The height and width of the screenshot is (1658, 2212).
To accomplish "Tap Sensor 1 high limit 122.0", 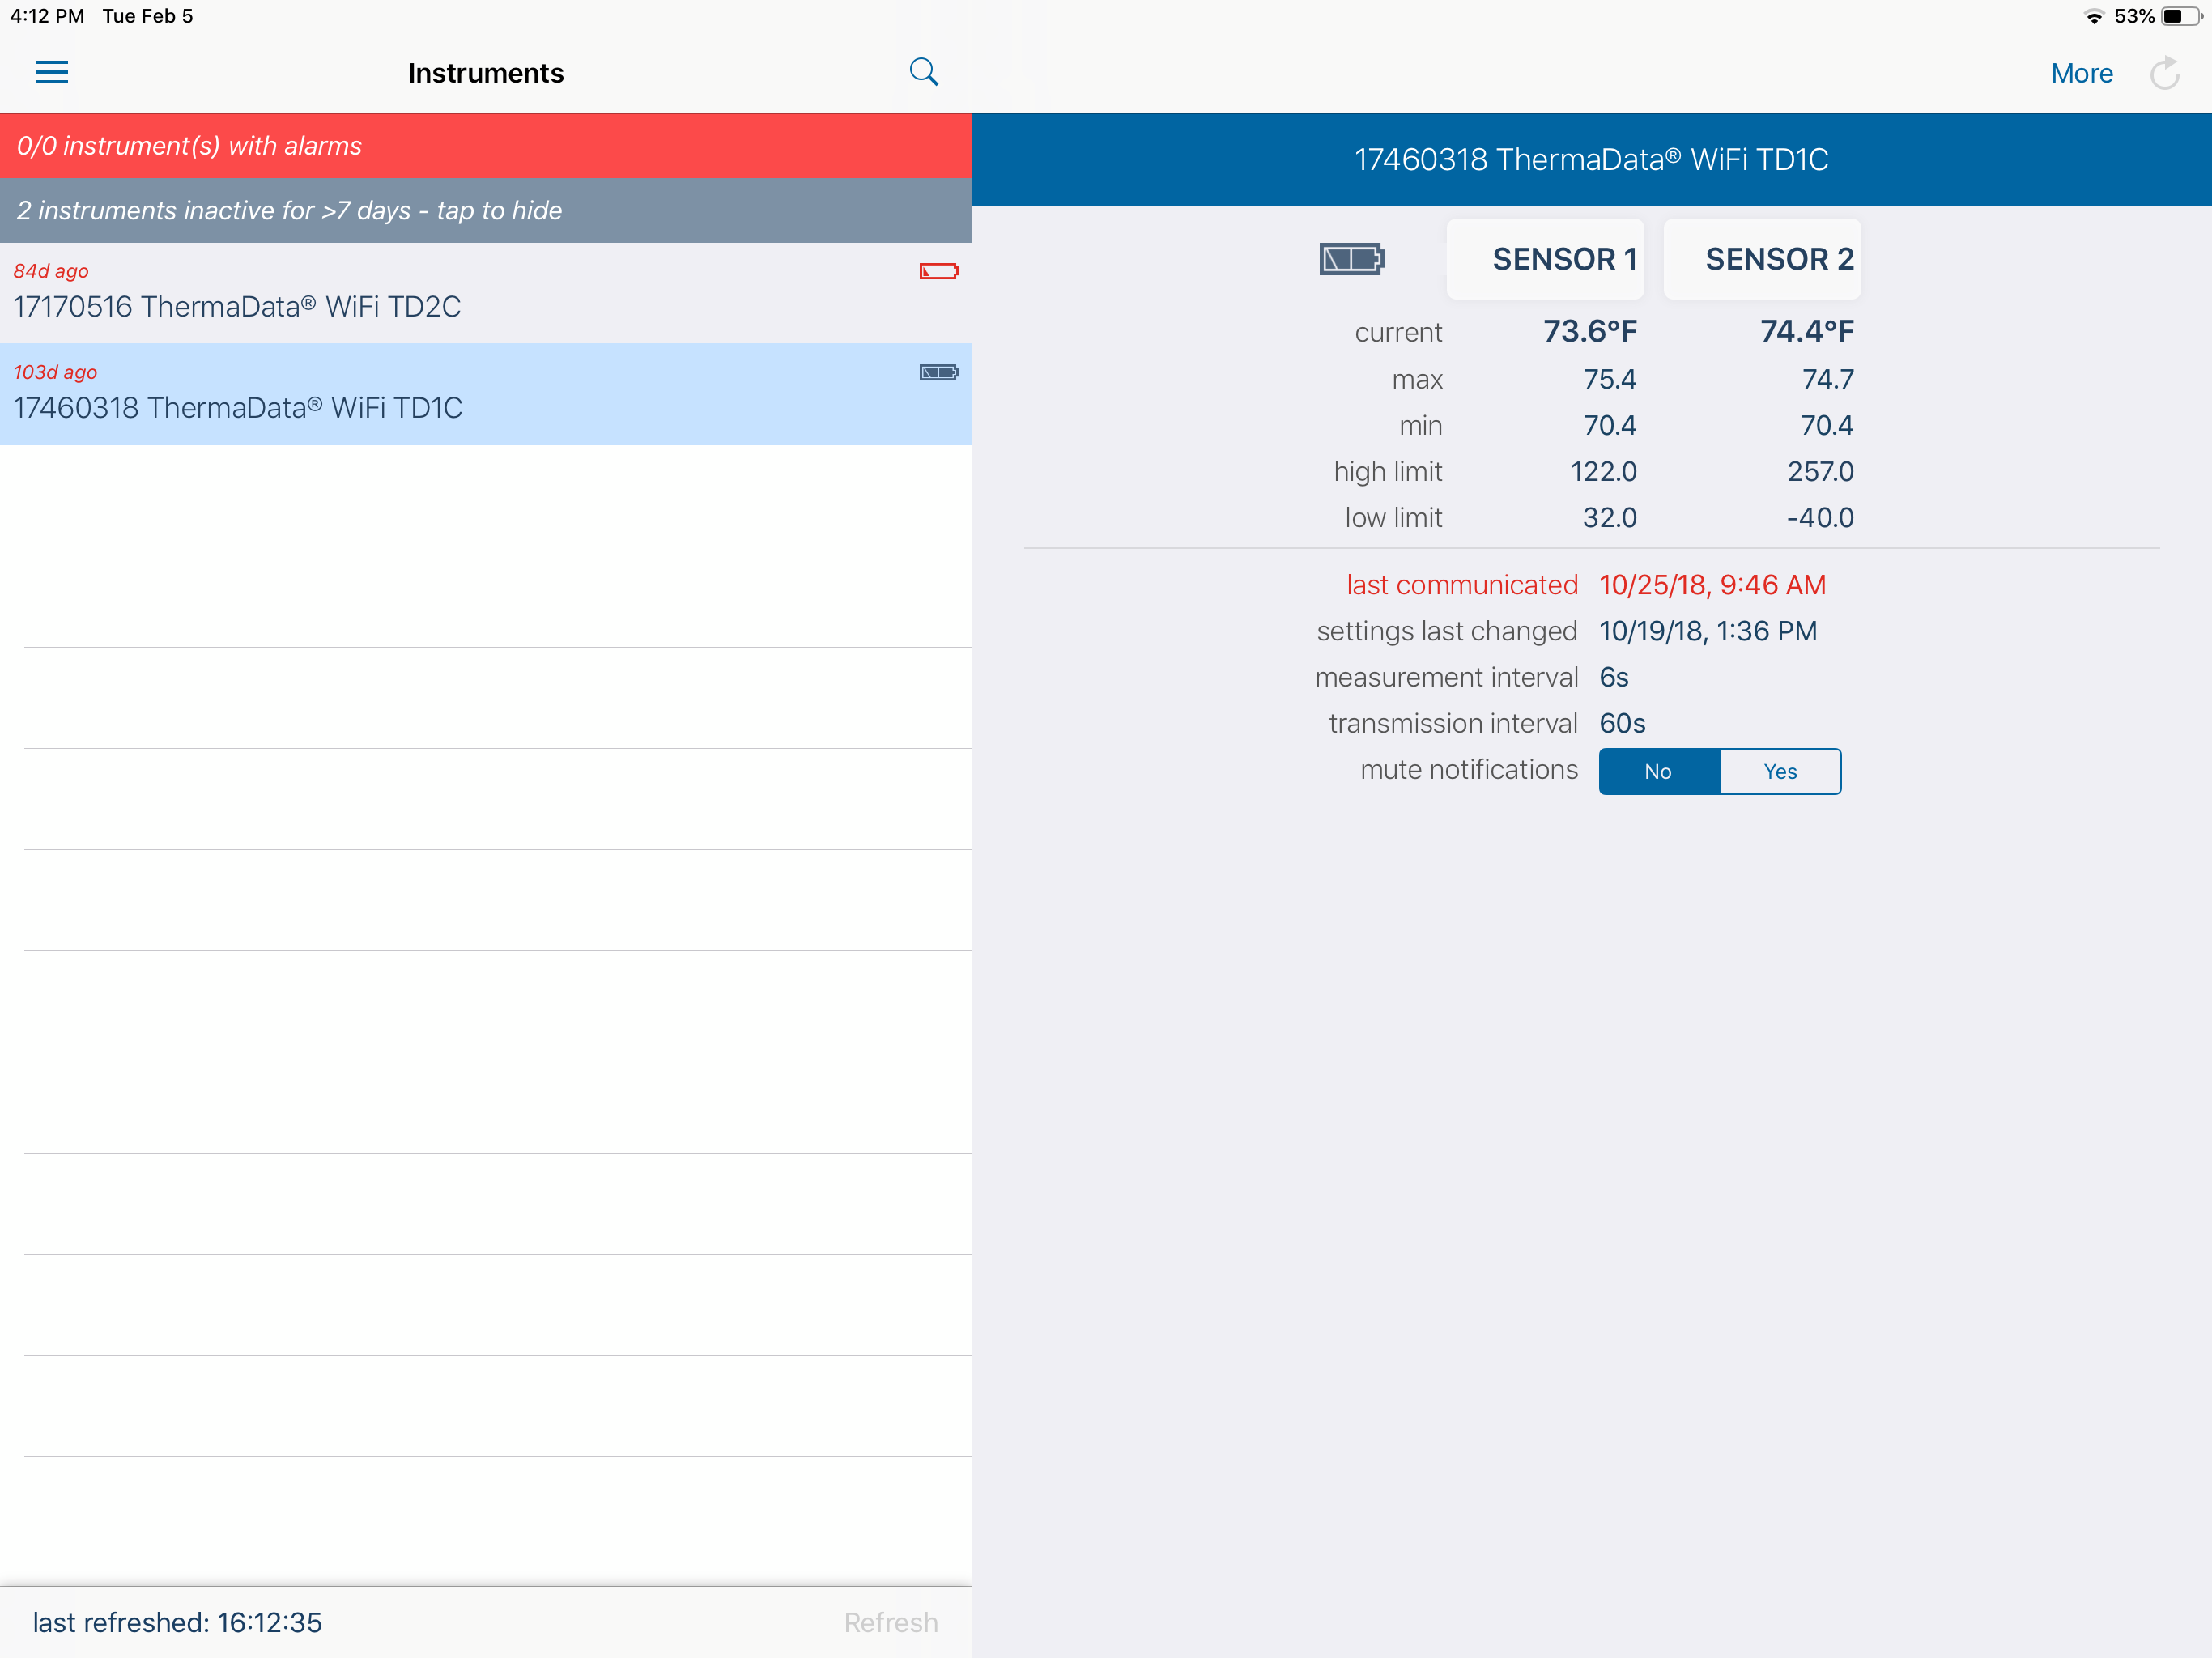I will 1603,471.
